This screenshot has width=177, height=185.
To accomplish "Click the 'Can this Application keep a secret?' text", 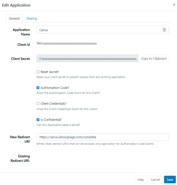I will click(x=58, y=125).
